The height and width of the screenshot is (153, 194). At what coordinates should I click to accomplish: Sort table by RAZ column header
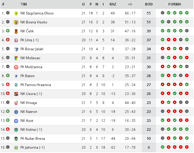pyautogui.click(x=113, y=4)
